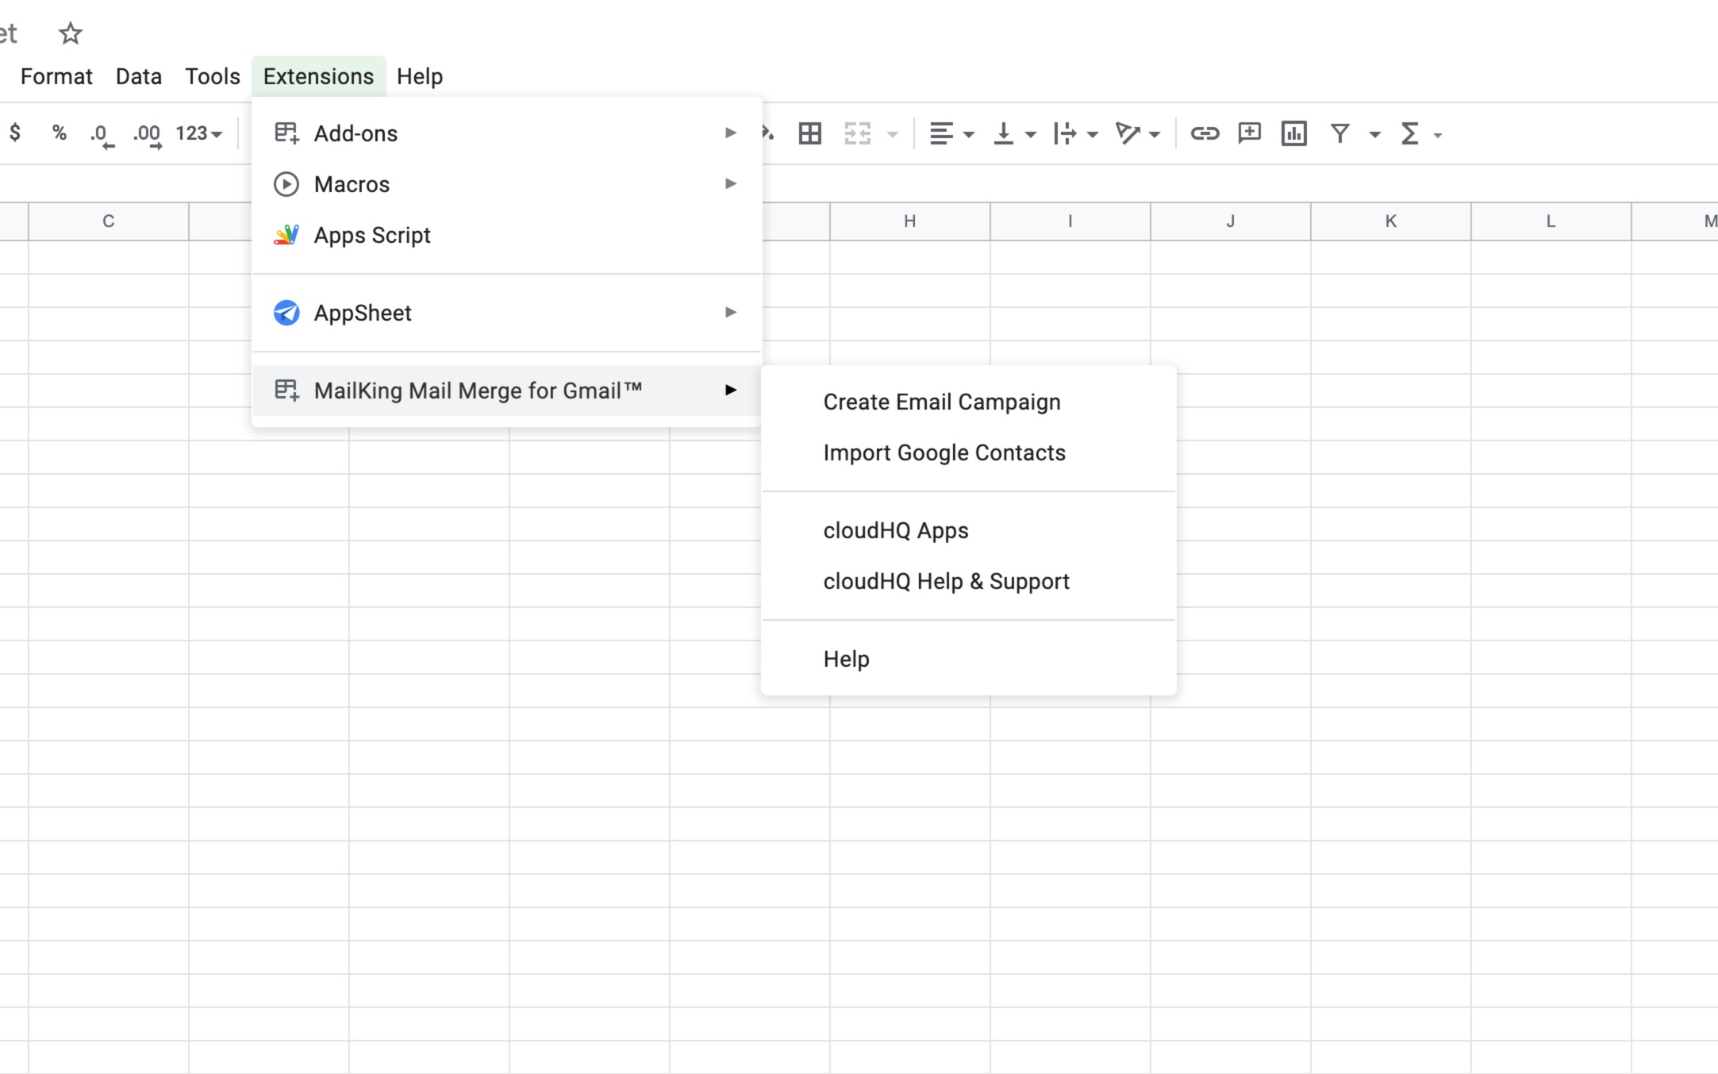Insert a link with the link icon

(1205, 133)
